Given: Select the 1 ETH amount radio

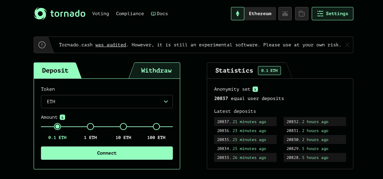Looking at the screenshot, I should pyautogui.click(x=90, y=127).
